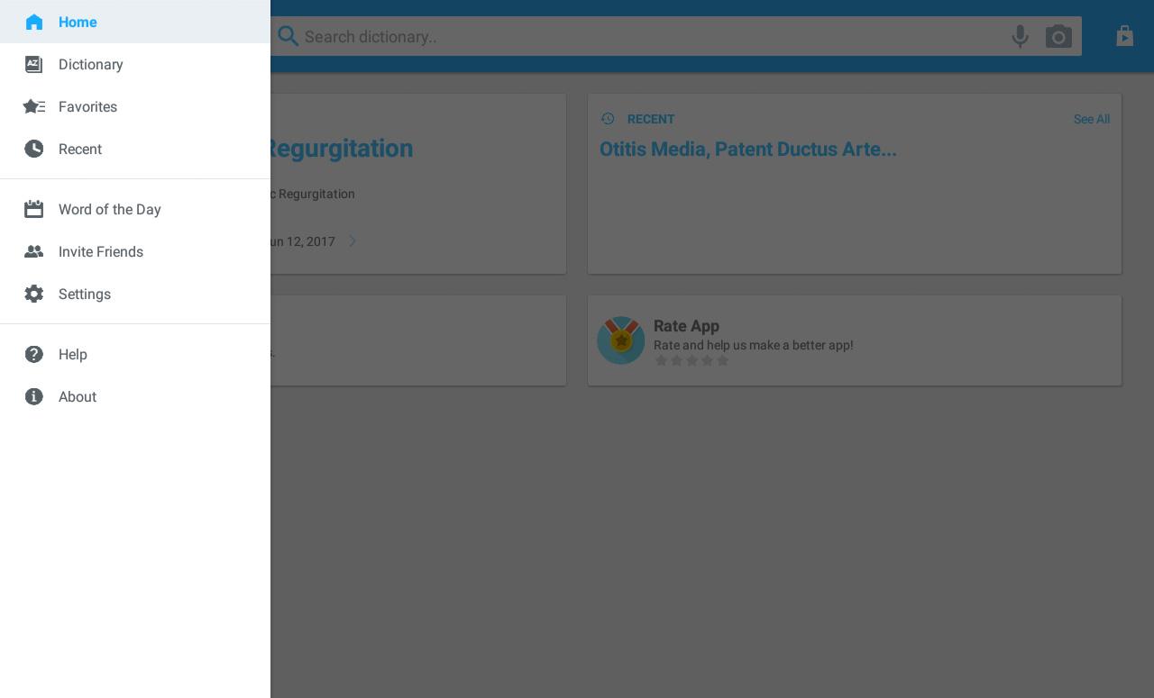Select Home in the navigation drawer
1154x698 pixels.
135,22
